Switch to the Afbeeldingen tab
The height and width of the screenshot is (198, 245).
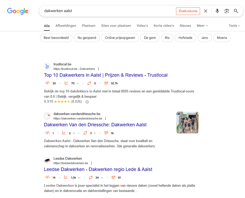coord(66,26)
